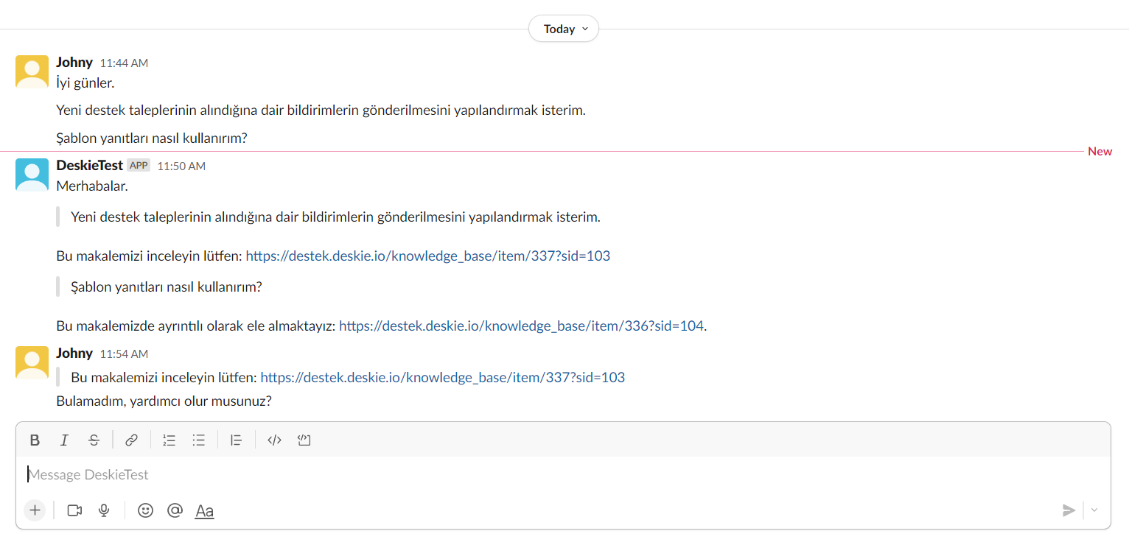Insert a link via the chain icon
Screen dimensions: 1129x545
pyautogui.click(x=131, y=440)
